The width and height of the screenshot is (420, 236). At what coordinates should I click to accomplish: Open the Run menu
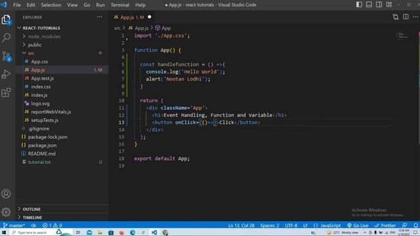pyautogui.click(x=100, y=5)
